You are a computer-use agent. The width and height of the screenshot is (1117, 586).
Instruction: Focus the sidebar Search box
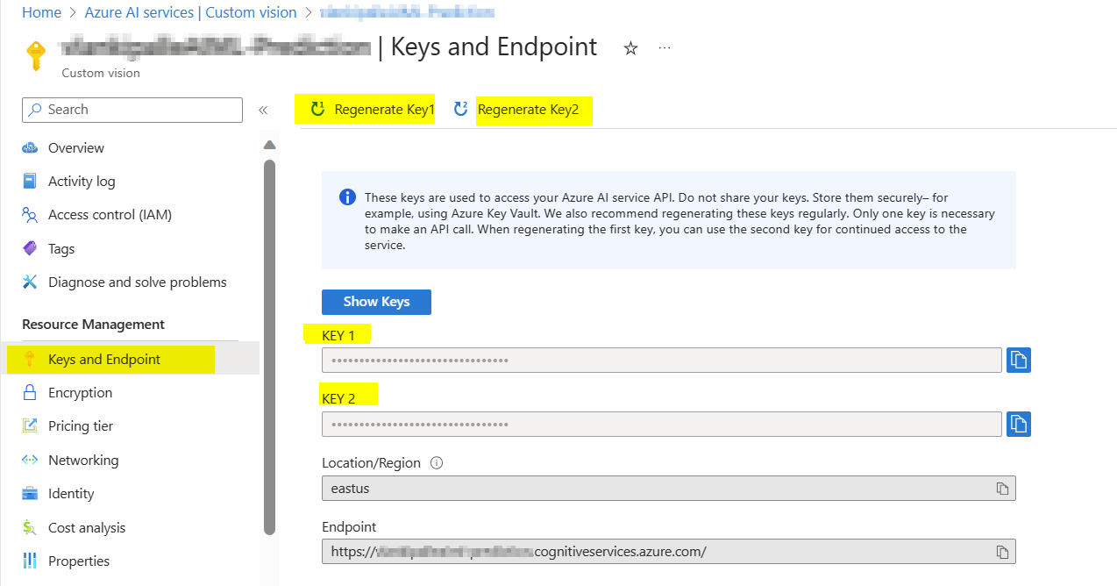point(132,110)
